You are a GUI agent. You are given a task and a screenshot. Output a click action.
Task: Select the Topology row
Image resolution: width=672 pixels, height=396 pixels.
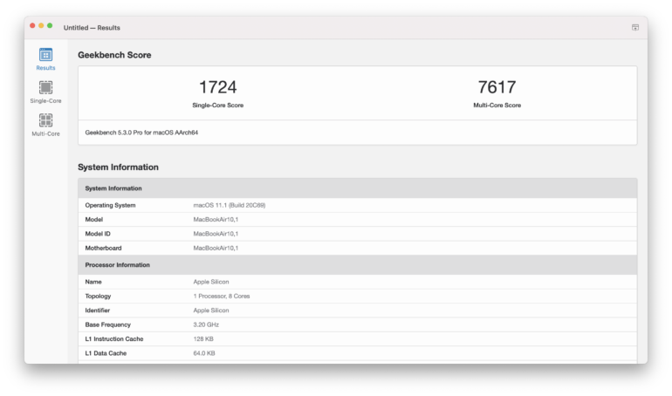click(x=357, y=296)
